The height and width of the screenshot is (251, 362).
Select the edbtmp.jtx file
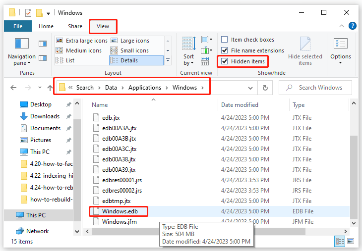click(x=117, y=201)
